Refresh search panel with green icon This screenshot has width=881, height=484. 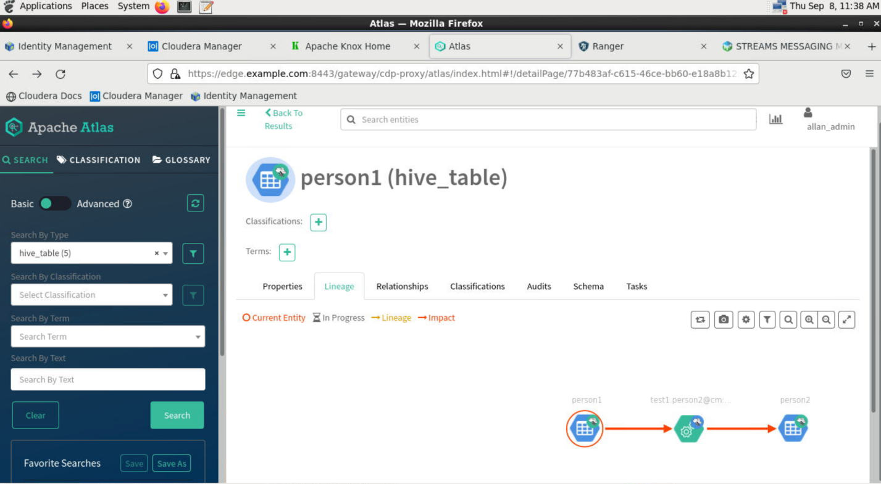coord(196,203)
